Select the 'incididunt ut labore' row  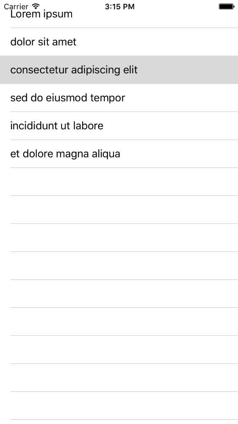[x=119, y=126]
